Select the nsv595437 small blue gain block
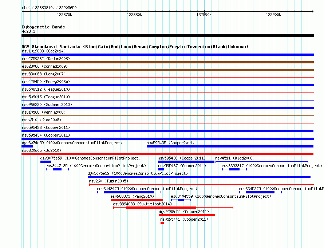Viewport: 324px width, 248px height. (161, 169)
